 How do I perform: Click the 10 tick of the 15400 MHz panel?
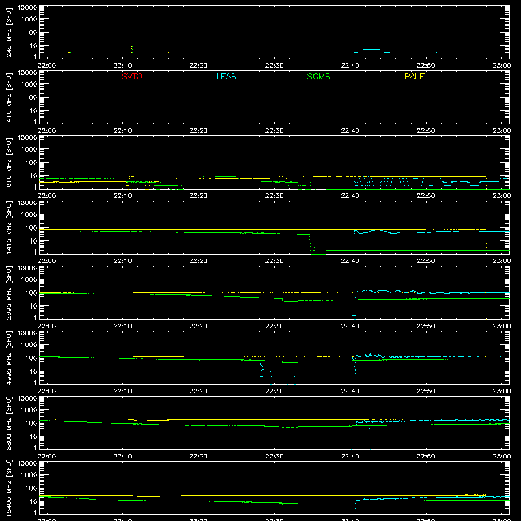click(x=33, y=501)
